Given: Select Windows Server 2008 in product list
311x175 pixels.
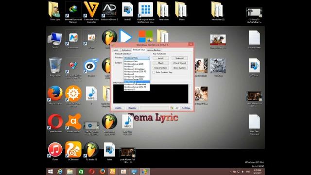Looking at the screenshot, I should coord(134,64).
